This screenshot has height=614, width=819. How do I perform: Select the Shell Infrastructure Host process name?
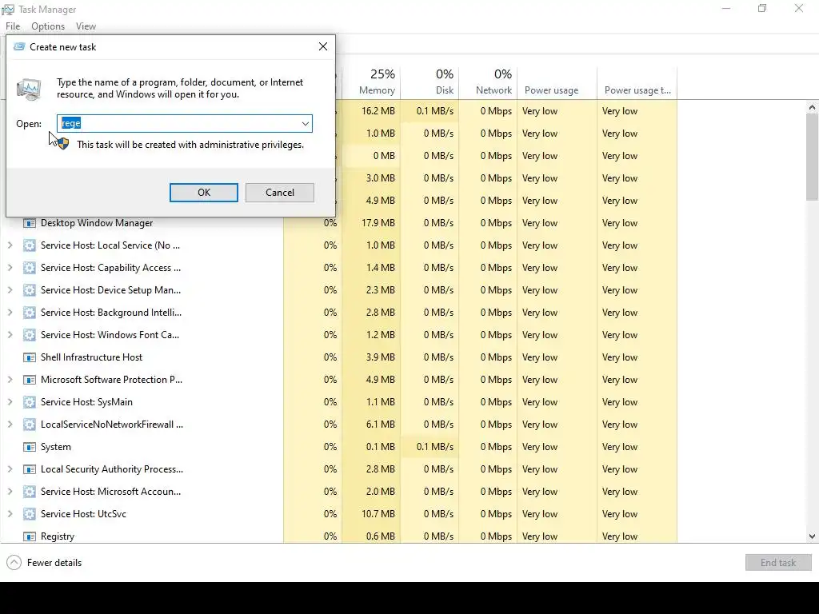tap(91, 357)
